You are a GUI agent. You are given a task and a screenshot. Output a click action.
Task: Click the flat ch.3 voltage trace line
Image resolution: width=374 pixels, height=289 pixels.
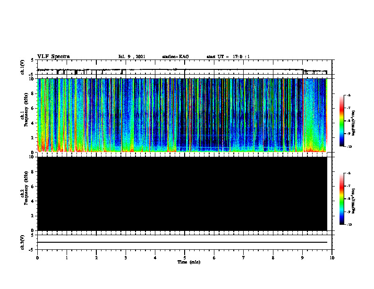[182, 242]
